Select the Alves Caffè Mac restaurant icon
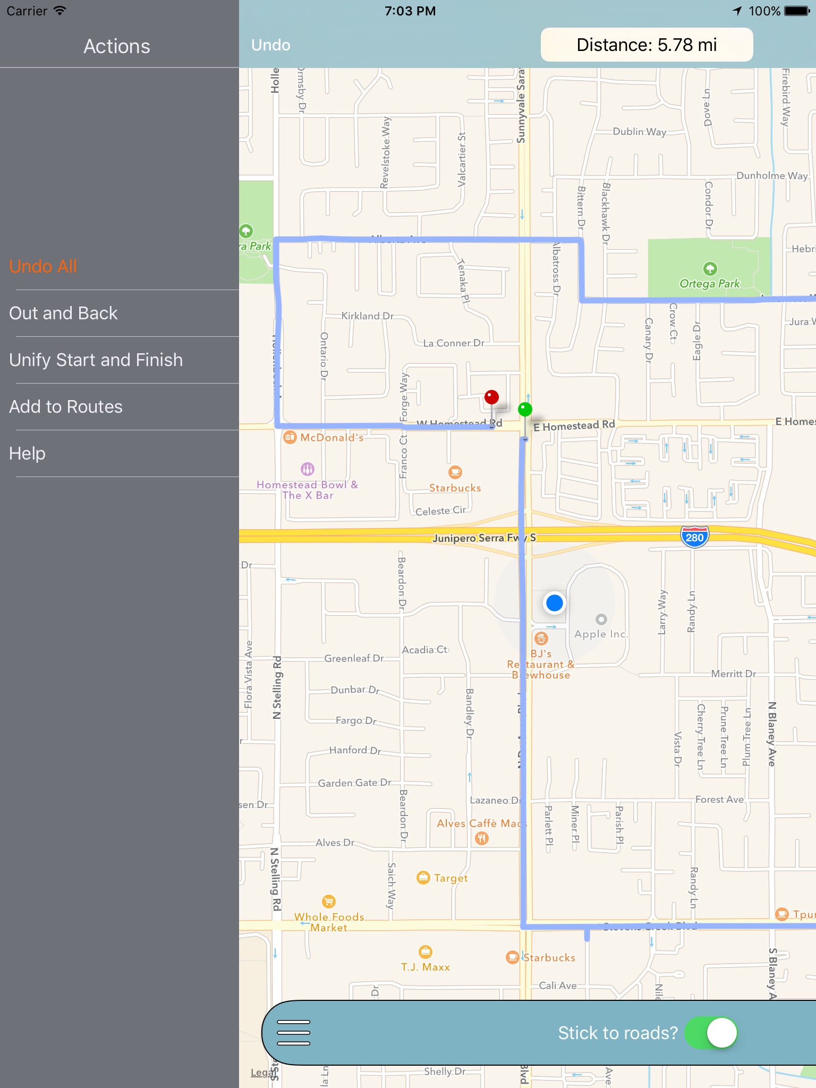816x1088 pixels. 482,838
